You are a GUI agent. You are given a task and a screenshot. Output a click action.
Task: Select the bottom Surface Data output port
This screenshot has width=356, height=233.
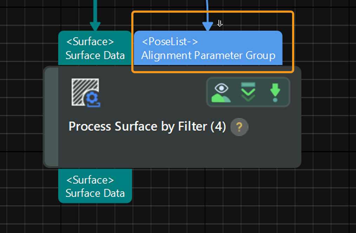coord(95,186)
